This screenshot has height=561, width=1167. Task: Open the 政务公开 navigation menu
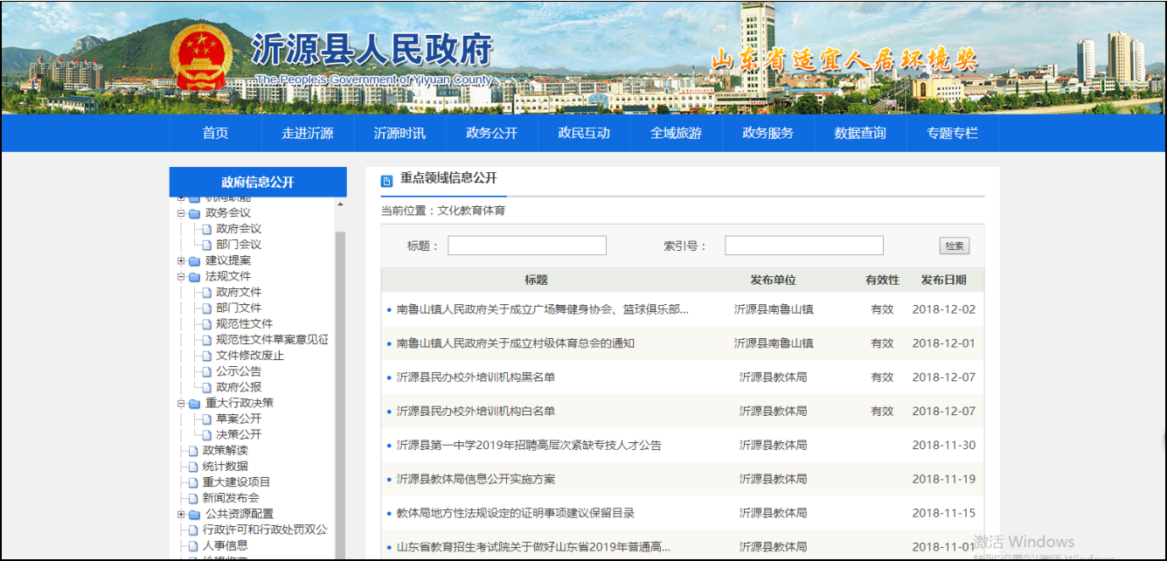click(x=491, y=134)
